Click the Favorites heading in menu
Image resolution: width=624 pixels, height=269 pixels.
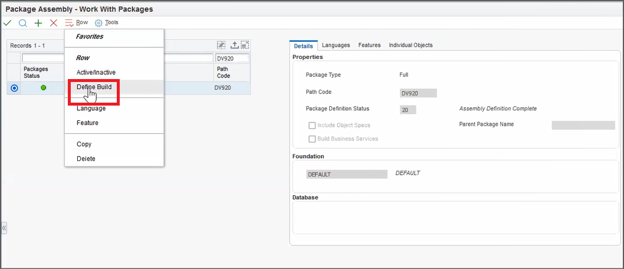pyautogui.click(x=90, y=37)
